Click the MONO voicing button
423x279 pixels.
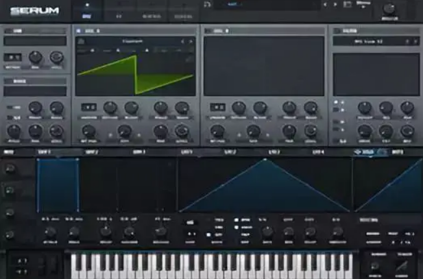pos(372,234)
